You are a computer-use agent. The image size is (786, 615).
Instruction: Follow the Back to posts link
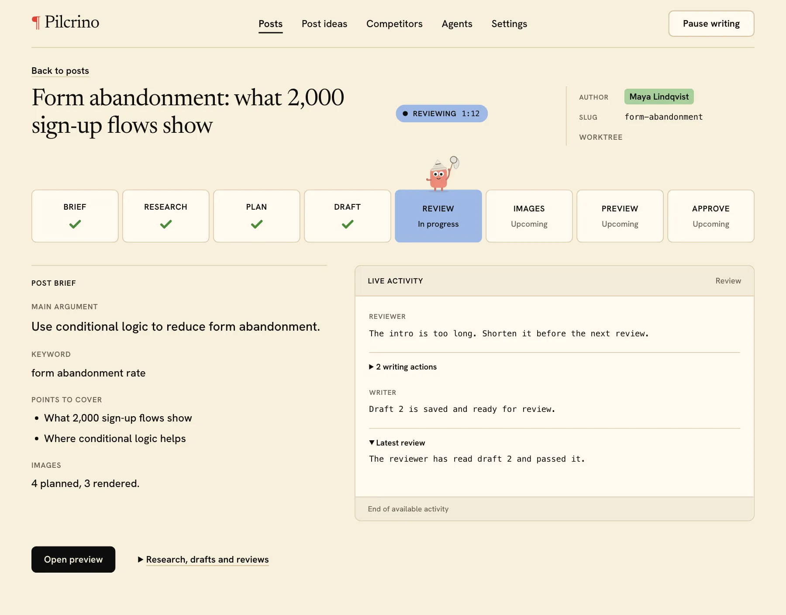coord(60,71)
